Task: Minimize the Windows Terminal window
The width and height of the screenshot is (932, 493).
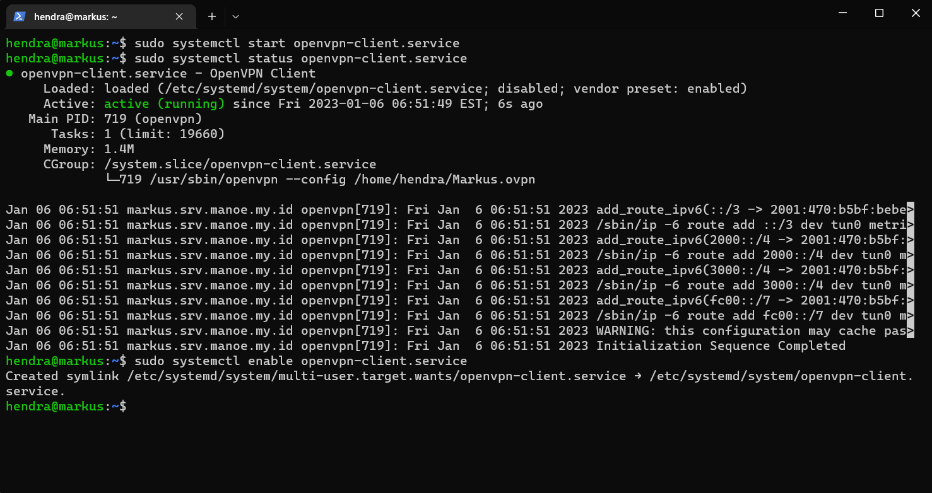Action: coord(842,13)
